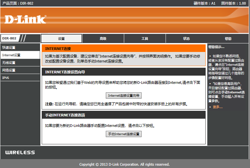Select IPV6 in the sidebar menu
This screenshot has height=168, width=250.
click(6, 78)
